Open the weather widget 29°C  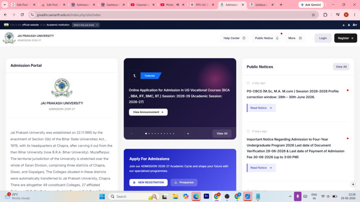[x=18, y=196]
